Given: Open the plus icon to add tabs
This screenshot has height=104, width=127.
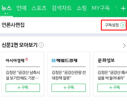Looking at the screenshot, I should (123, 8).
